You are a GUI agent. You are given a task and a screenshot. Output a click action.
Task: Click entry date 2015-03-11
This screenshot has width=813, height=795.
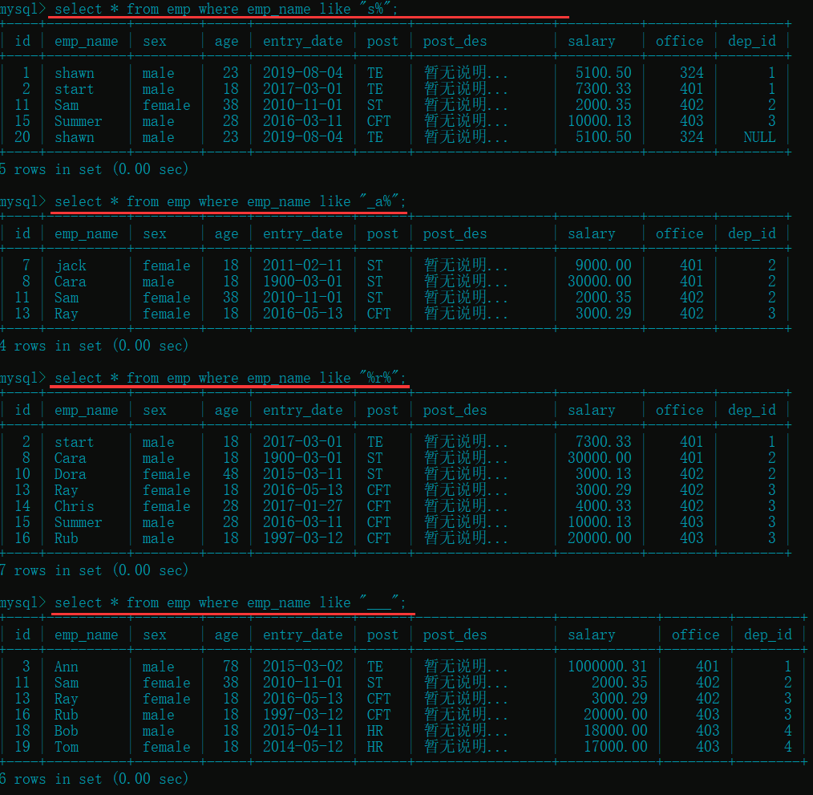(303, 474)
